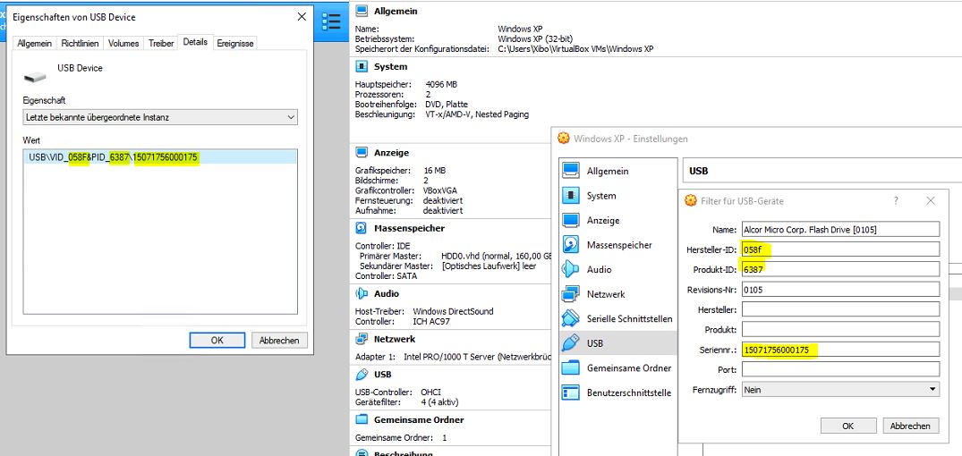The width and height of the screenshot is (962, 456).
Task: Click the Serielle Schnittstellen port icon
Action: (x=570, y=318)
